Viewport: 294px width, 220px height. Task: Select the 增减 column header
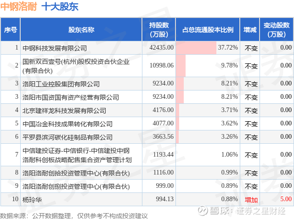tap(250, 29)
